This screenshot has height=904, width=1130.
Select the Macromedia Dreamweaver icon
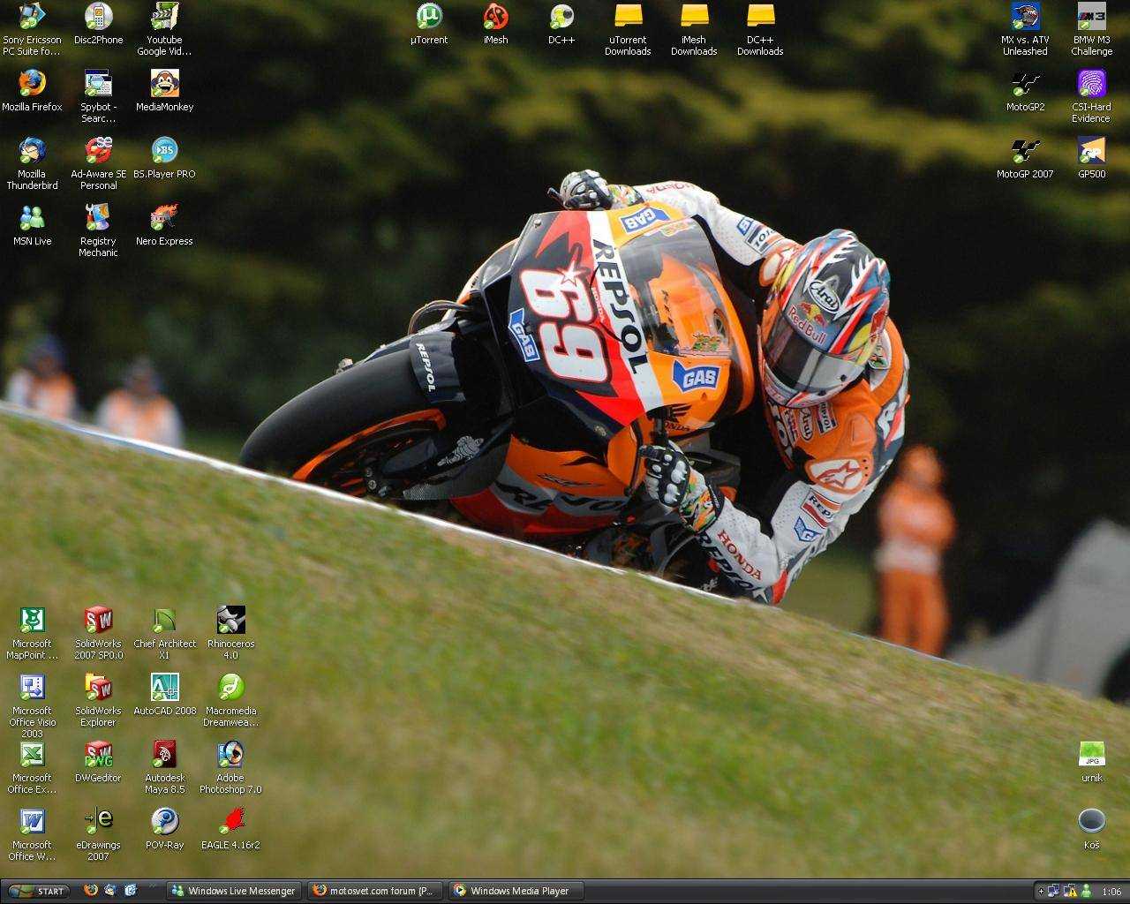pos(230,700)
